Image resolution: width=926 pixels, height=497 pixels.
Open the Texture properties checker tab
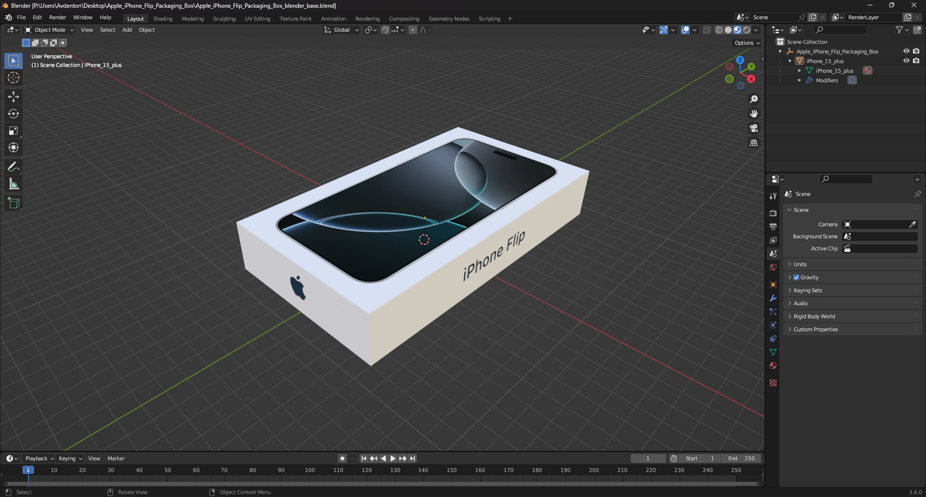pos(773,383)
